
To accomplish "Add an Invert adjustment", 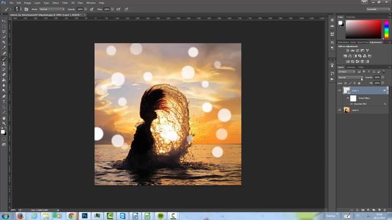I will click(347, 62).
